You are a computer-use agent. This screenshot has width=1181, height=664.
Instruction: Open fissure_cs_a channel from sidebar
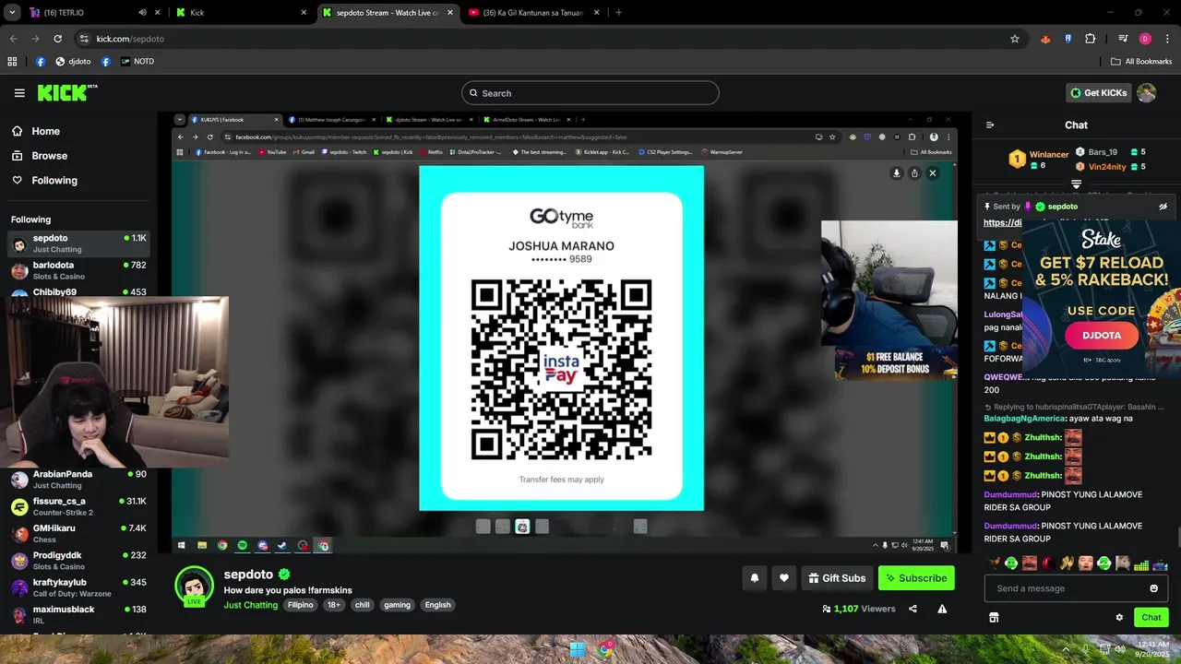coord(78,506)
